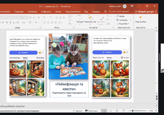Select normal view button in status bar
The height and width of the screenshot is (115, 164).
point(104,111)
